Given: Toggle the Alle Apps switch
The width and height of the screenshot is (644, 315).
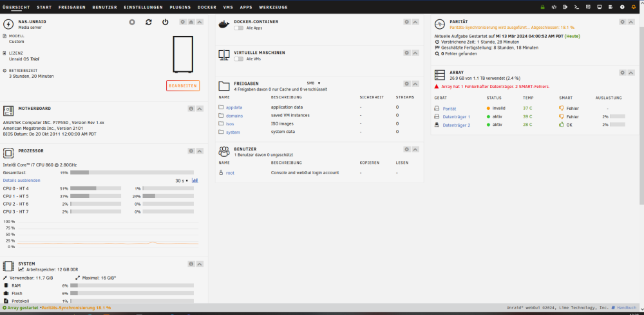Looking at the screenshot, I should [x=239, y=28].
